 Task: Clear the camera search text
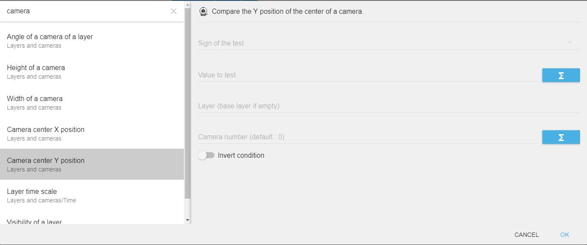(x=174, y=11)
